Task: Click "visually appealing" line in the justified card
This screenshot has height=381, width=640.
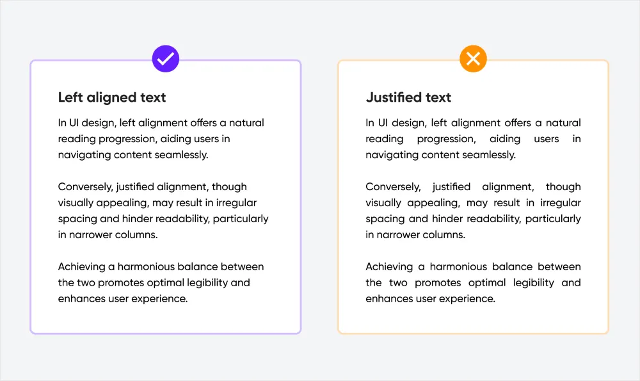Action: coord(473,203)
